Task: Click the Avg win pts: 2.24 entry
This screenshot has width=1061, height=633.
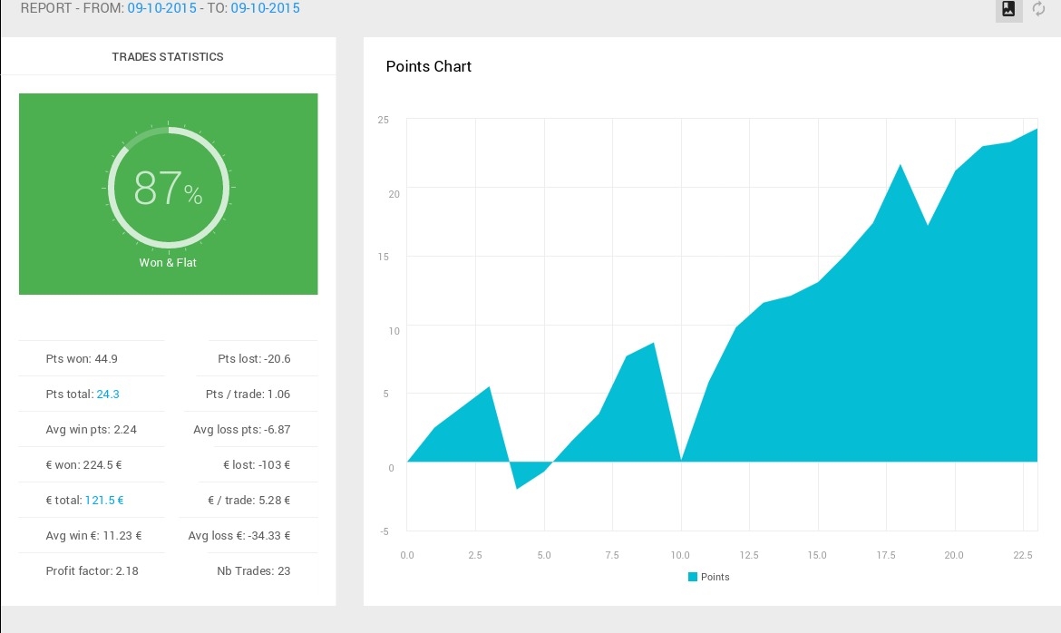Action: pos(92,429)
